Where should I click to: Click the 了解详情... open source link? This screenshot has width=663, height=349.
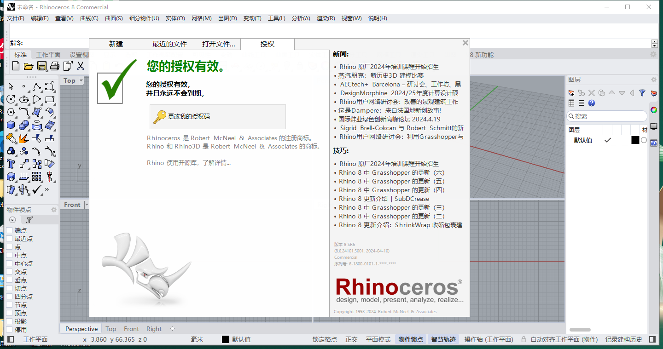pyautogui.click(x=217, y=163)
